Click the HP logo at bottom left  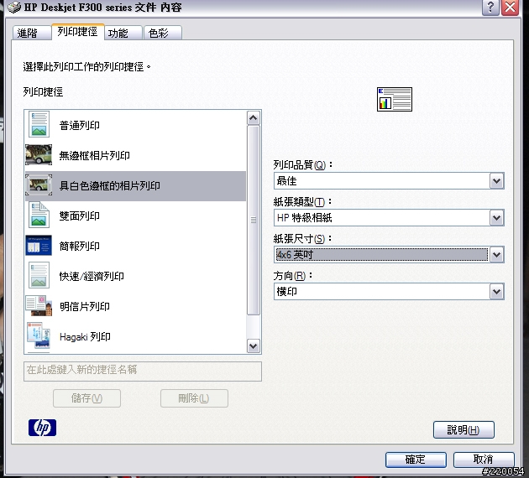pyautogui.click(x=43, y=428)
